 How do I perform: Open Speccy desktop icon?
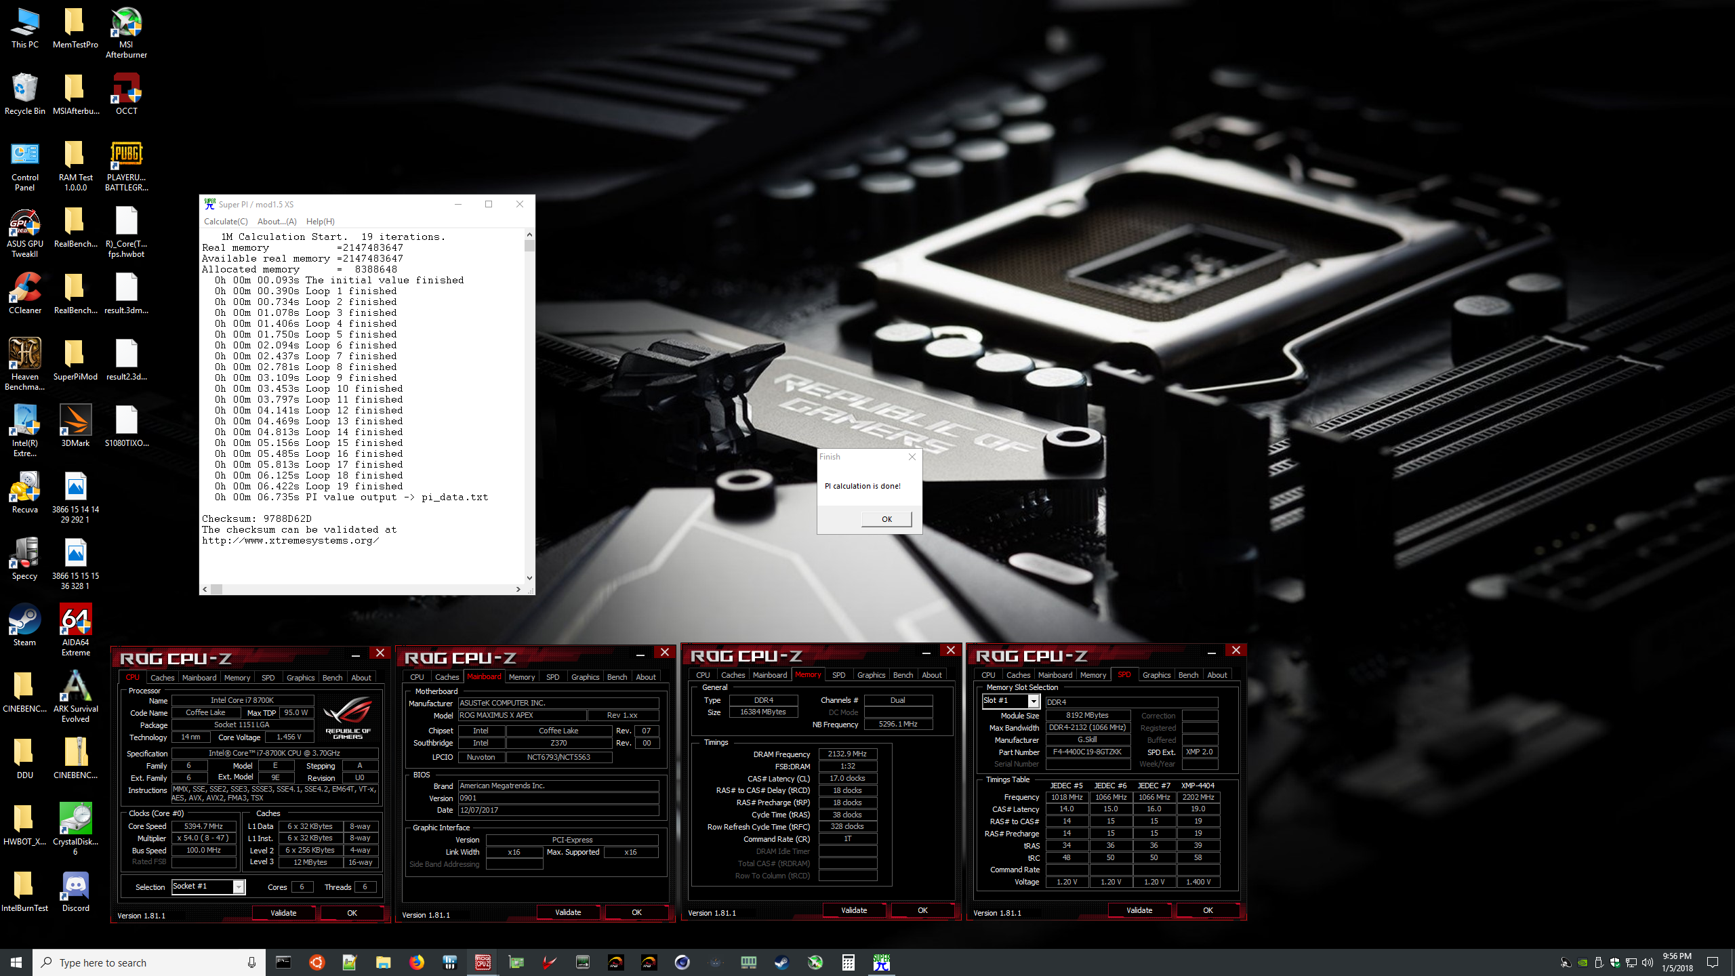(25, 559)
